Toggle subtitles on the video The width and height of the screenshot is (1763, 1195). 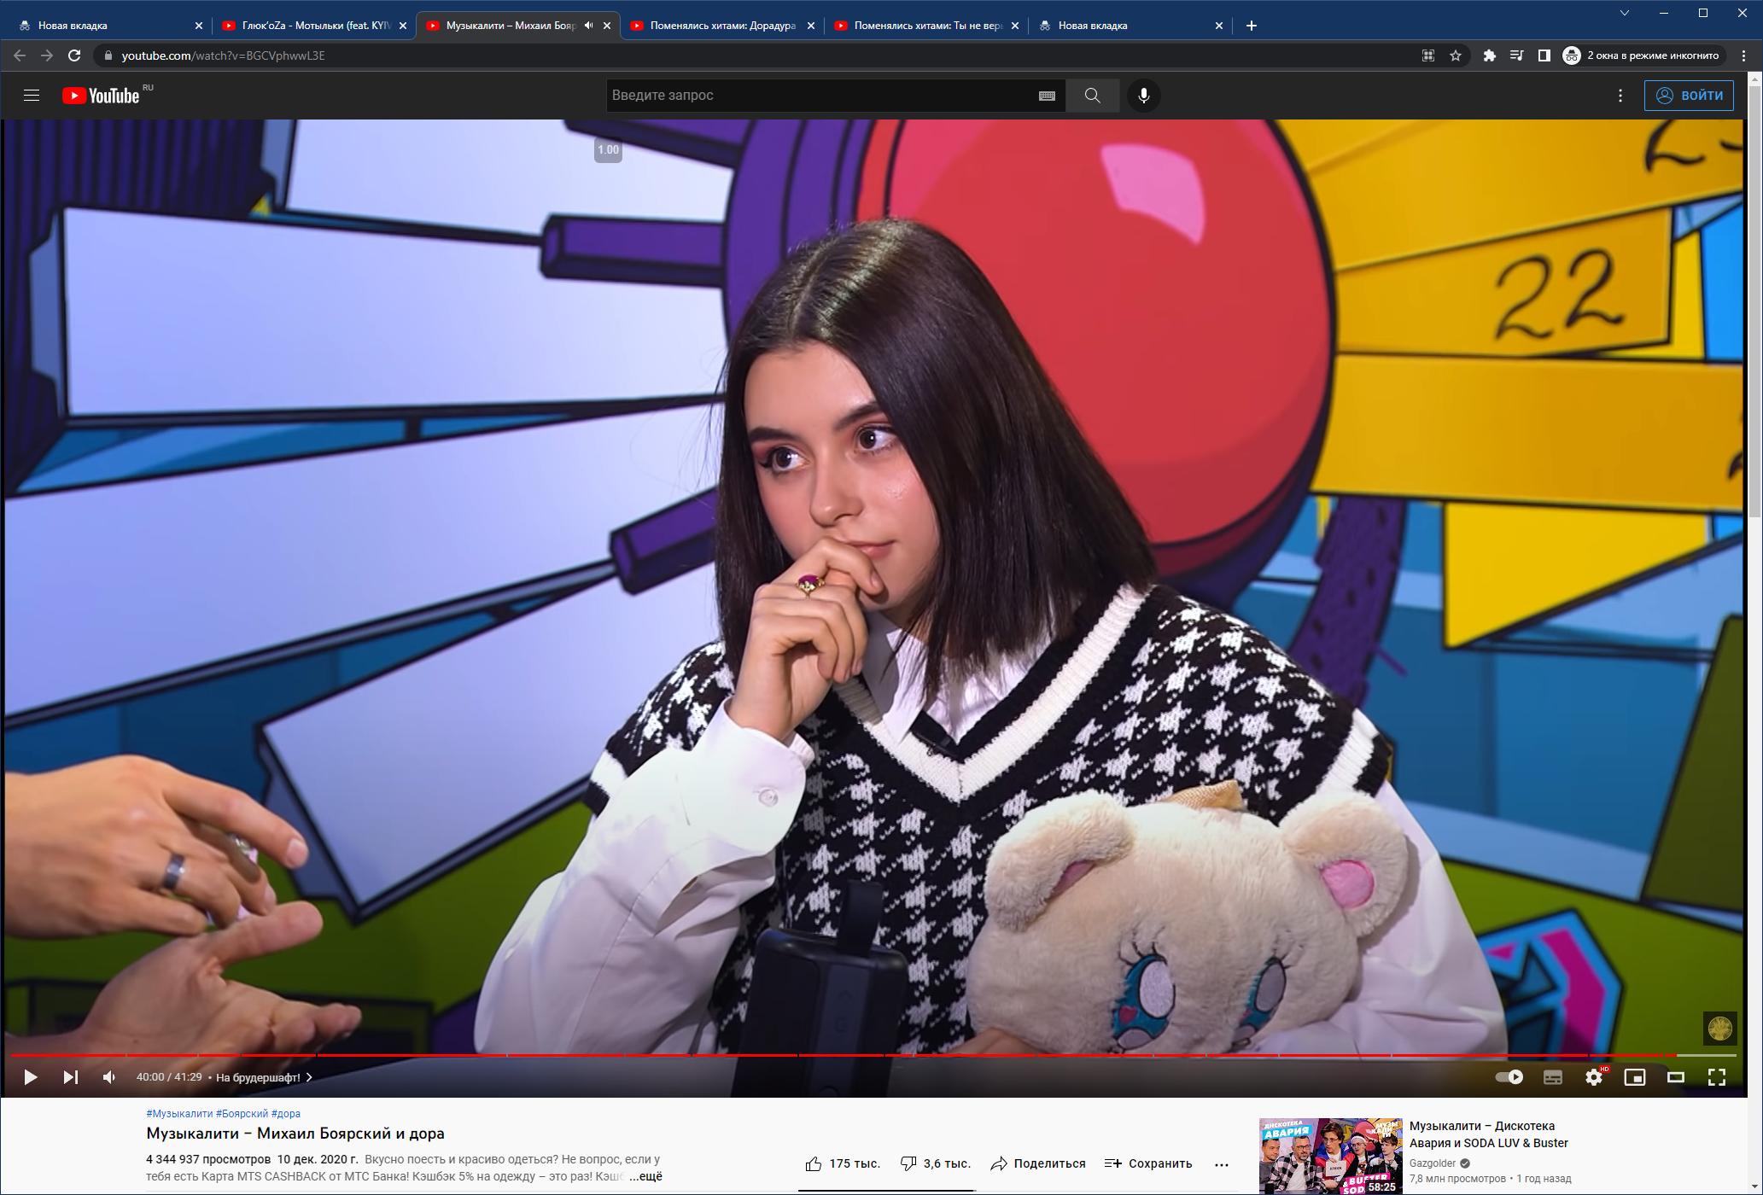coord(1552,1077)
